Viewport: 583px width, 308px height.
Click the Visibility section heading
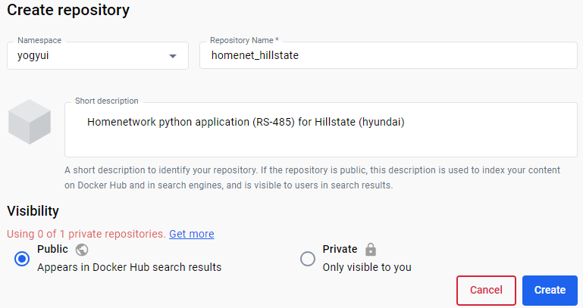[x=33, y=211]
